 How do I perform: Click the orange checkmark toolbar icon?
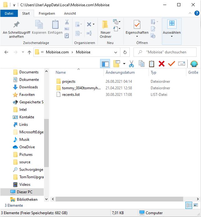[x=172, y=64]
